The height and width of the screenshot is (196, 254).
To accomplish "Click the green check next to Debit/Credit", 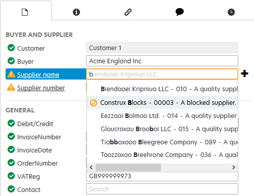I will pos(11,123).
